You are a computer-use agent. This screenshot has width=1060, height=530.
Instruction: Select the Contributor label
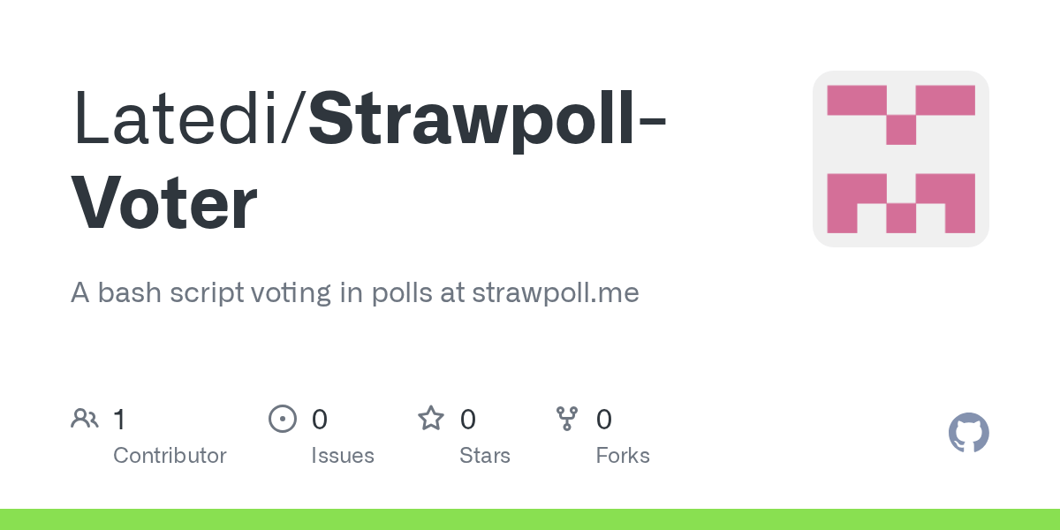point(170,456)
